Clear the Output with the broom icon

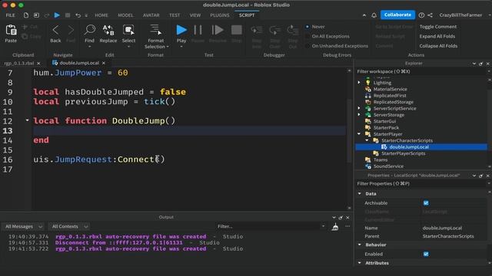(x=335, y=227)
